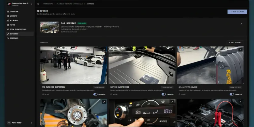Click the Platinum One workshop logo icon

[9, 4]
